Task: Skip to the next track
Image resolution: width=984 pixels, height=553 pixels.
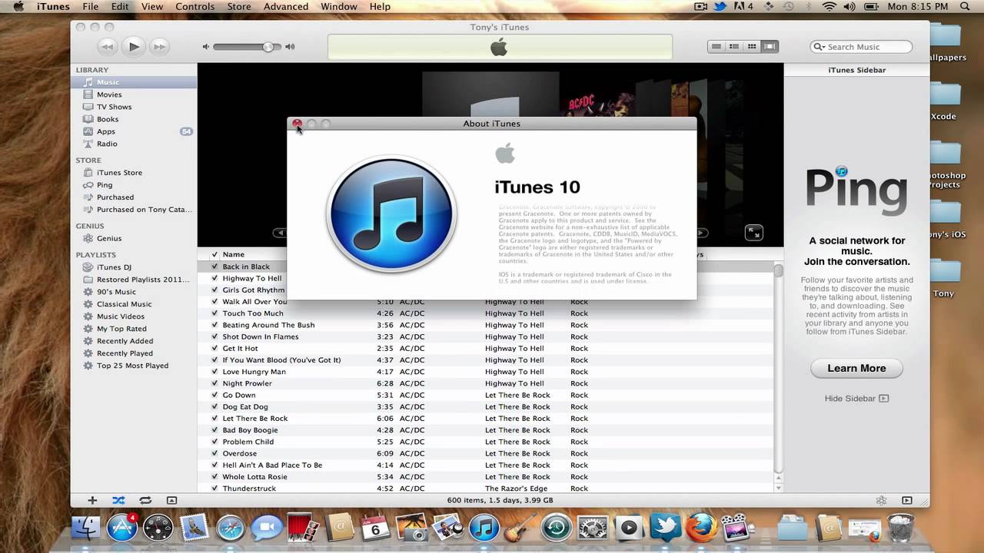Action: [159, 47]
